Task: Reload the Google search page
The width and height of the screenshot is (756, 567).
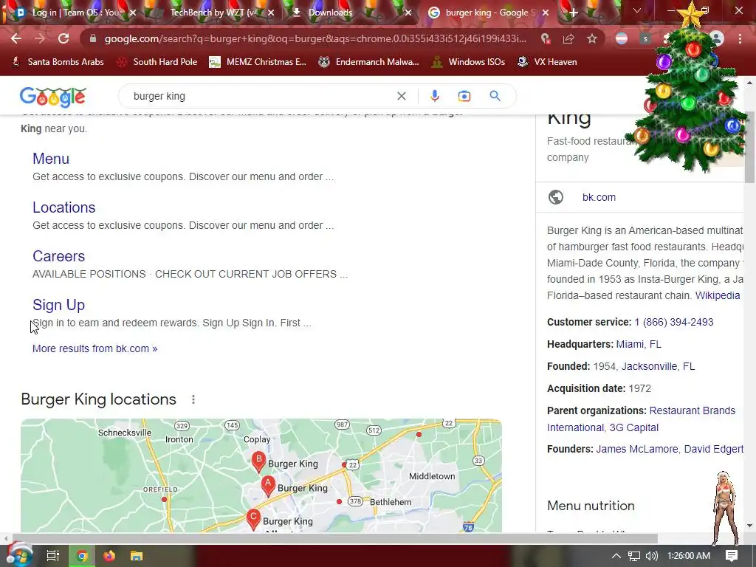Action: pos(63,38)
